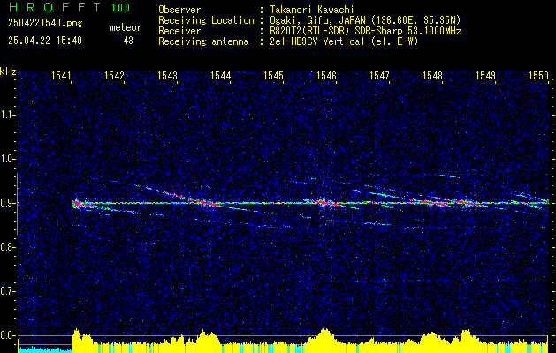Image resolution: width=556 pixels, height=353 pixels.
Task: Click the 1546 time axis marker
Action: [x=326, y=75]
